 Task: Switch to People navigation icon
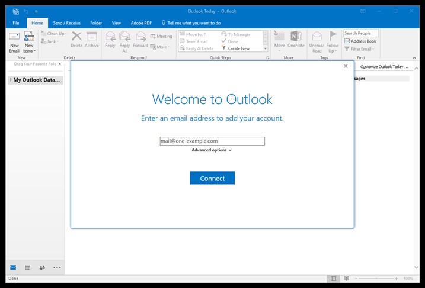point(42,267)
